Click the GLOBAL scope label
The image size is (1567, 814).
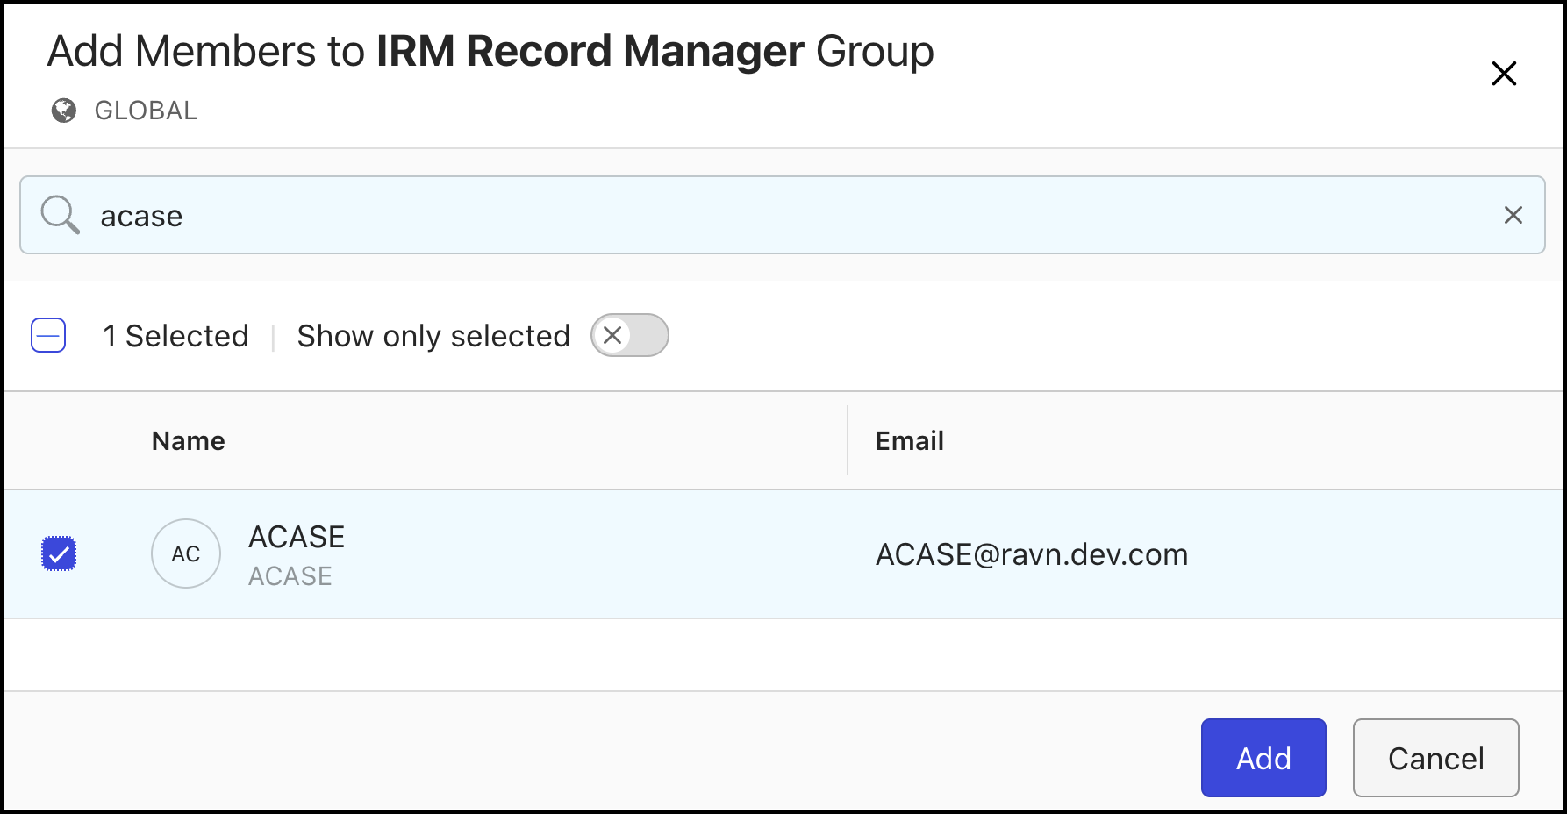pos(146,111)
